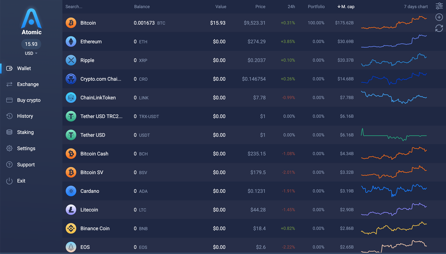
Task: Click the History clock icon
Action: tap(9, 116)
